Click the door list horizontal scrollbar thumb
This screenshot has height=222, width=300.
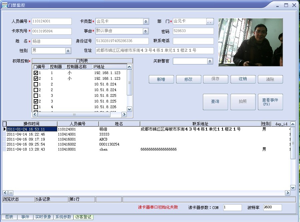pos(74,115)
